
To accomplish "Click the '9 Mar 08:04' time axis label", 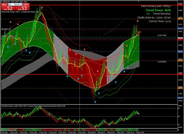I will click(92, 133).
